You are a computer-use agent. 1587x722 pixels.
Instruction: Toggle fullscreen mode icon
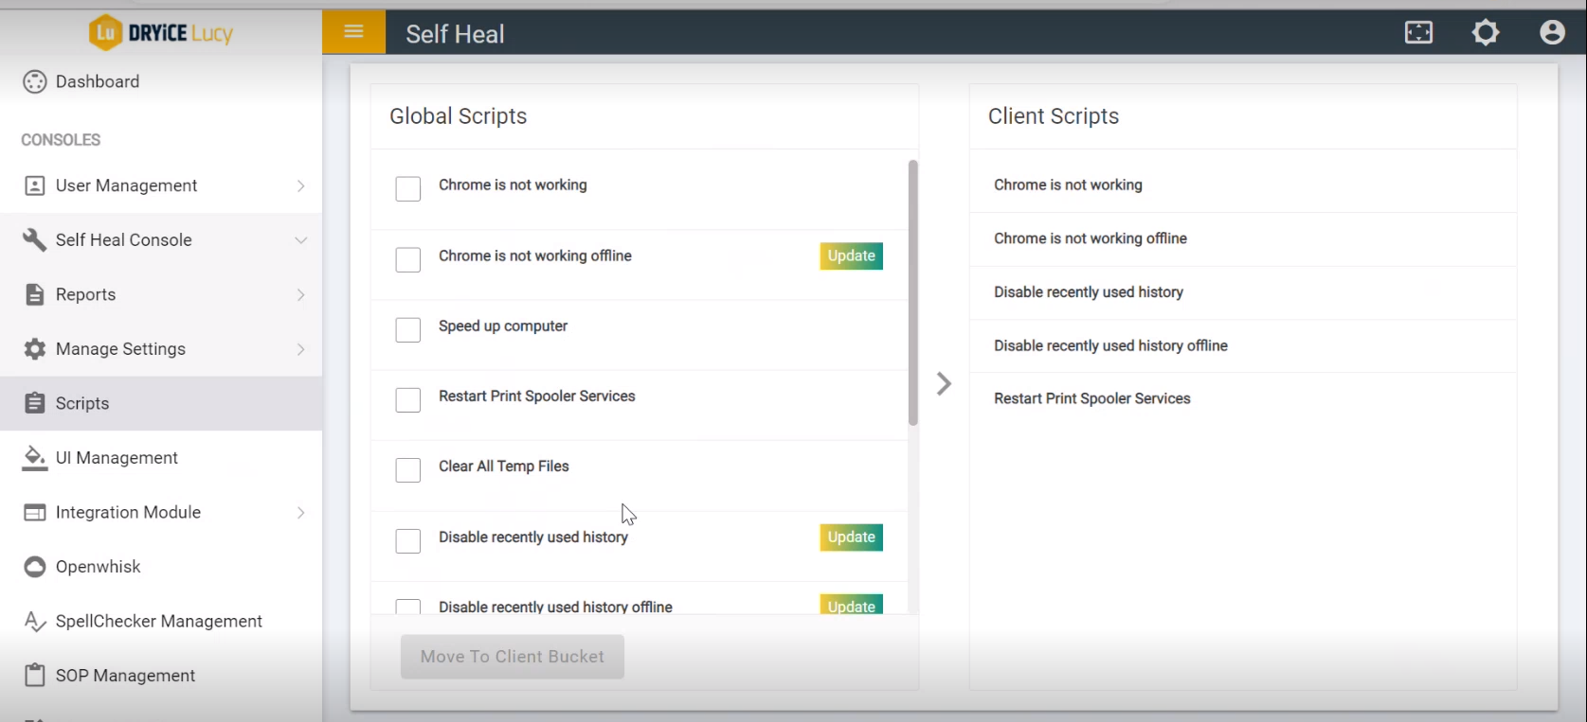point(1418,33)
